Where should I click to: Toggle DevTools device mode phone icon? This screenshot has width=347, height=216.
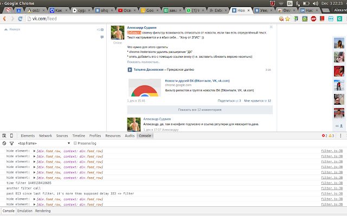pos(11,136)
